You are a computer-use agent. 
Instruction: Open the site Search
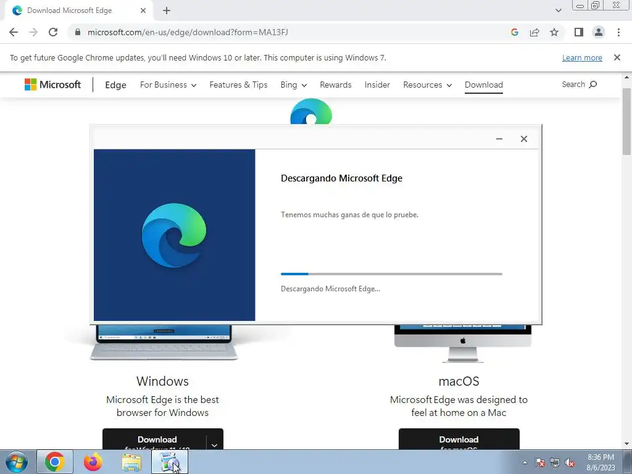coord(579,84)
